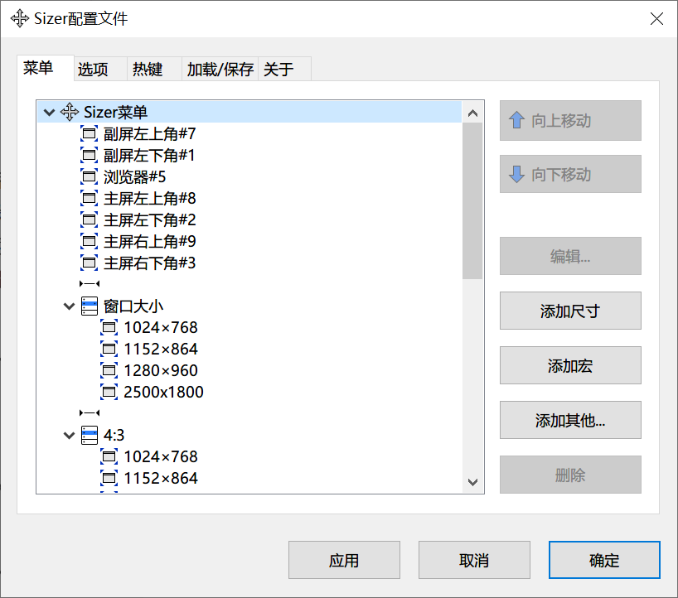Select the 副屏左下角#1 entry

[149, 155]
